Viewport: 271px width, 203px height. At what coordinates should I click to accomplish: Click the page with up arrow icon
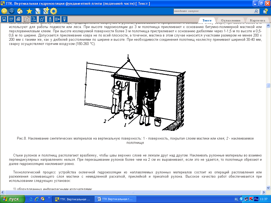tap(50, 19)
